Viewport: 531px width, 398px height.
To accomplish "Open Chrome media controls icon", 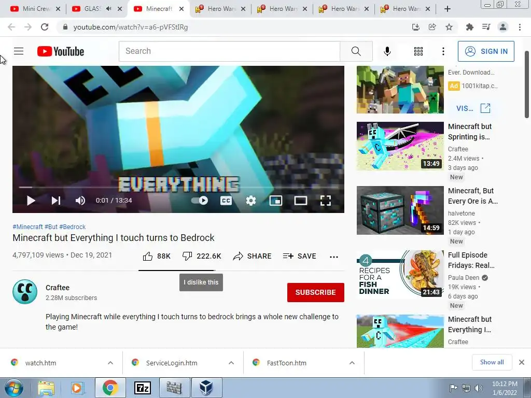I will coord(486,27).
